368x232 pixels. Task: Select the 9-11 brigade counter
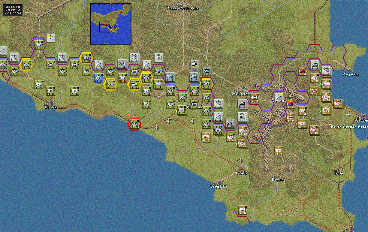pyautogui.click(x=327, y=98)
